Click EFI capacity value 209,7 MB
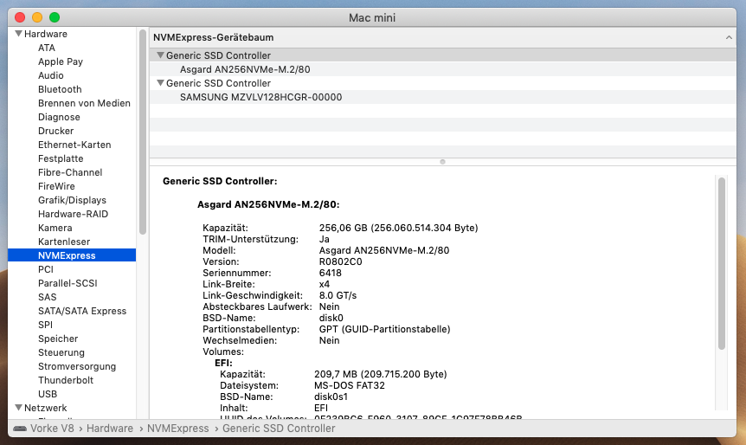 381,374
